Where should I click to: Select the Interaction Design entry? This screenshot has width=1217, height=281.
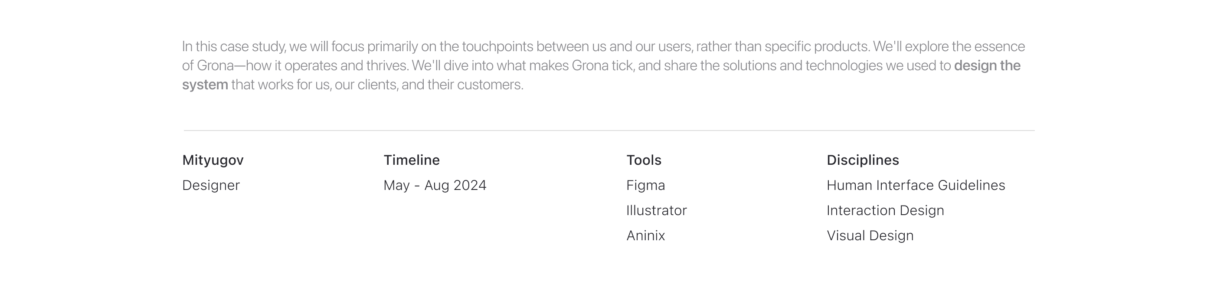(x=885, y=210)
